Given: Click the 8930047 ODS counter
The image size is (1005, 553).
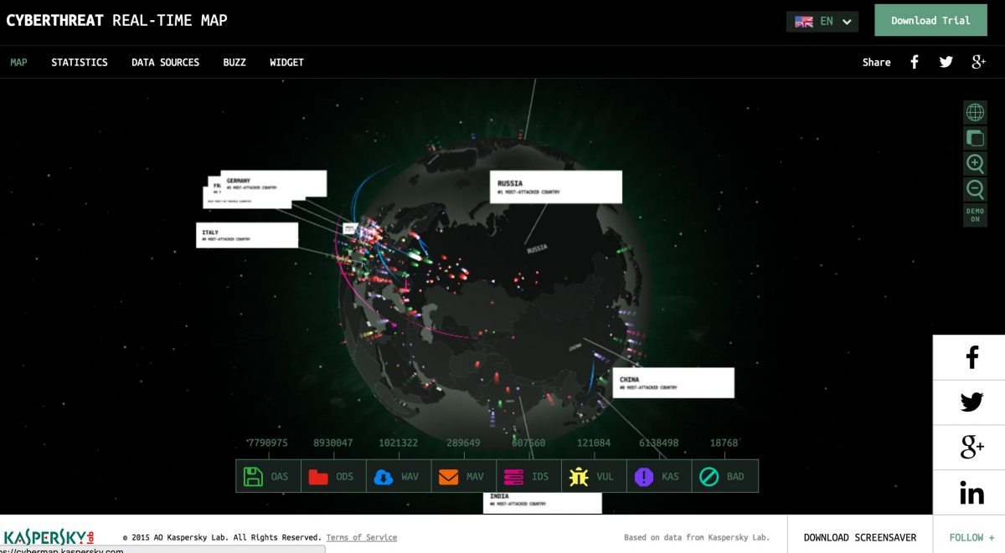Looking at the screenshot, I should [333, 443].
